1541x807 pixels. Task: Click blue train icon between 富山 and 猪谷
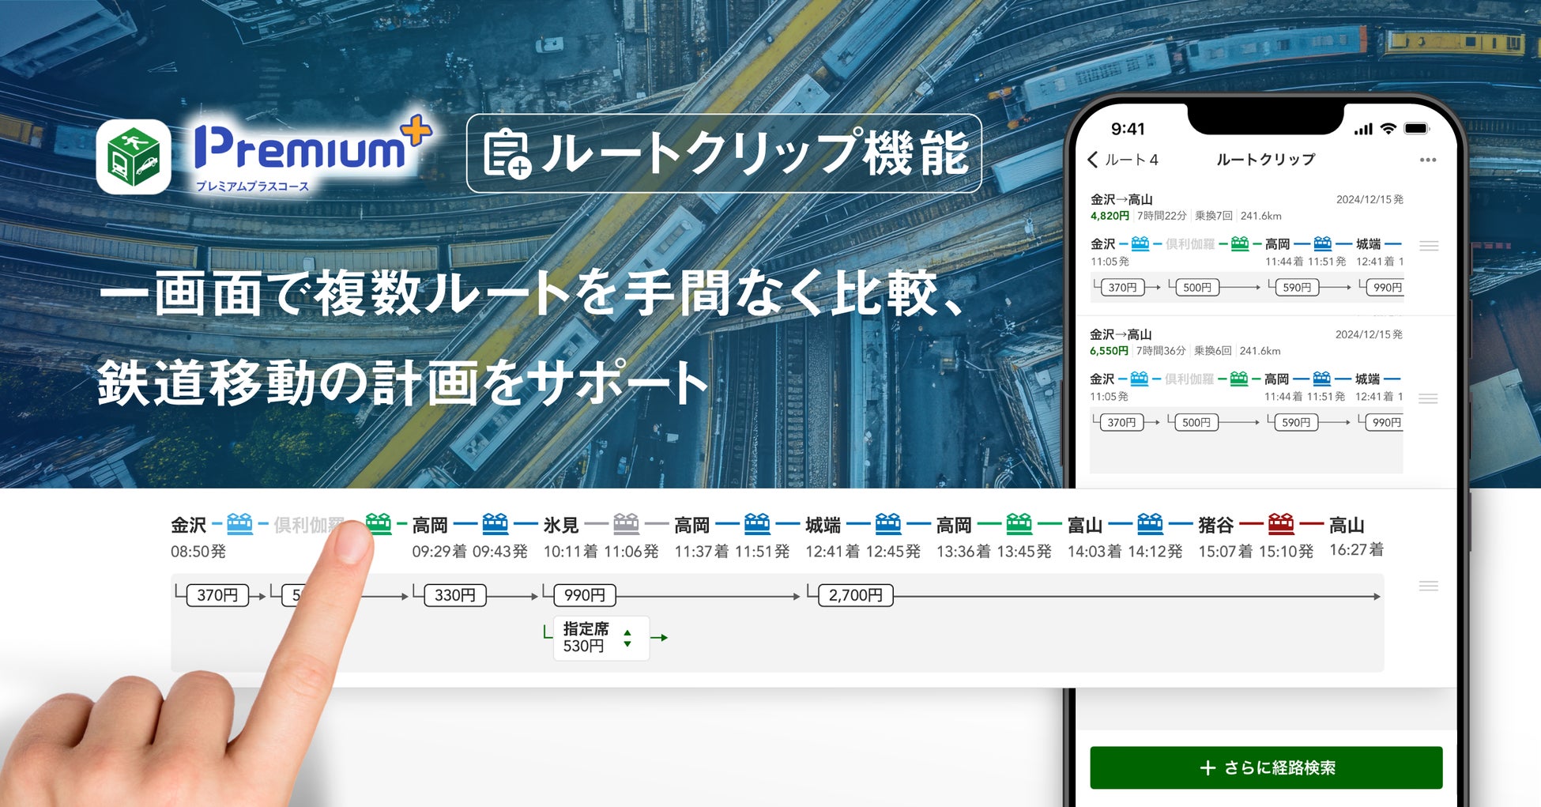coord(1150,523)
